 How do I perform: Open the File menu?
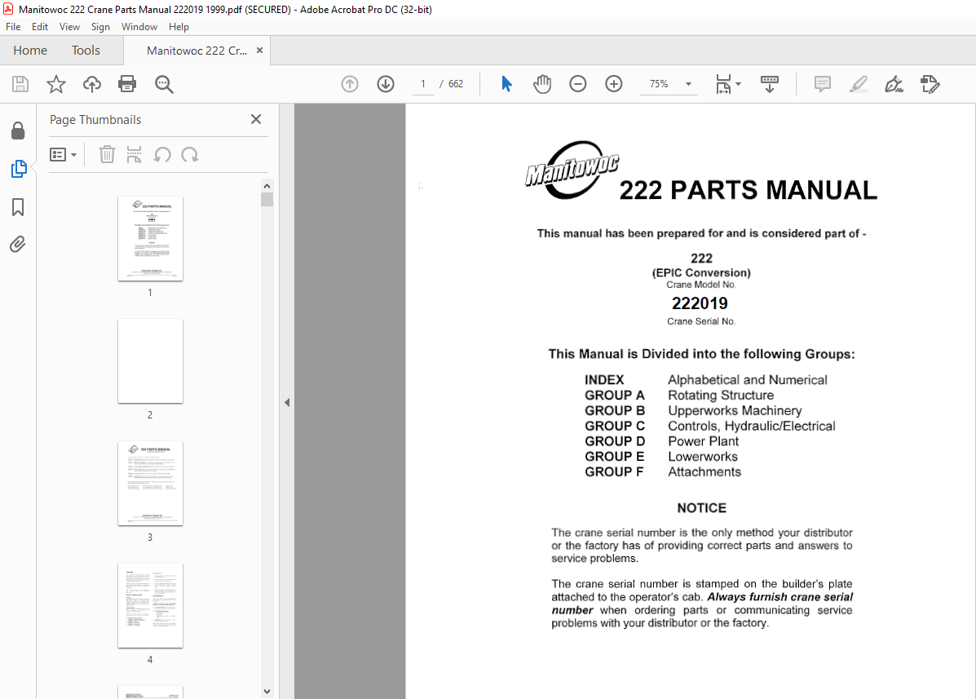tap(13, 27)
